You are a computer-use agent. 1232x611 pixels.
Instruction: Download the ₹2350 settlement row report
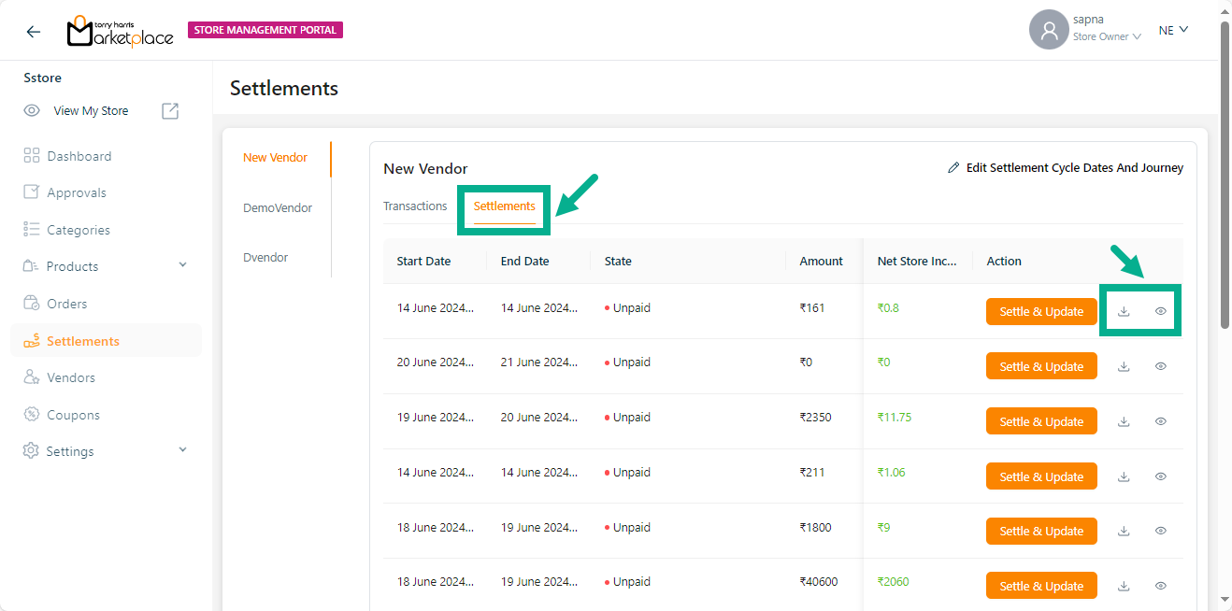click(1124, 422)
